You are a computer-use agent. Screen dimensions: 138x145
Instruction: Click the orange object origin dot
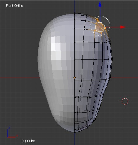pos(74,78)
